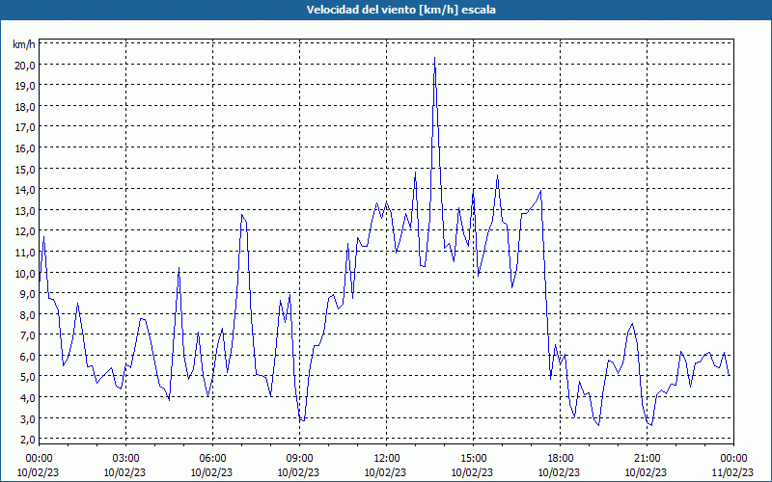Click the 15:00 time axis label
This screenshot has width=772, height=482.
473,459
